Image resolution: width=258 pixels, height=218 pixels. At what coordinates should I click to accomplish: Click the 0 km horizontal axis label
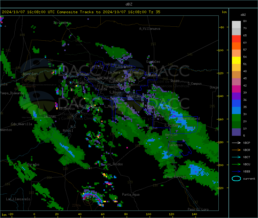coord(34,214)
